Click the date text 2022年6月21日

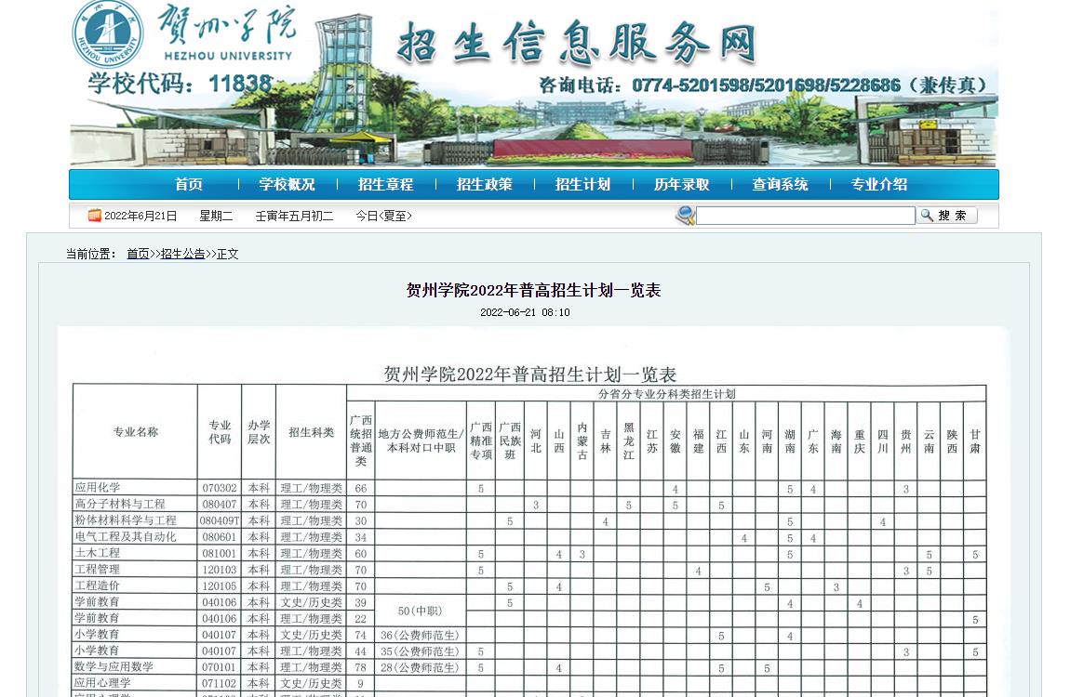coord(140,216)
